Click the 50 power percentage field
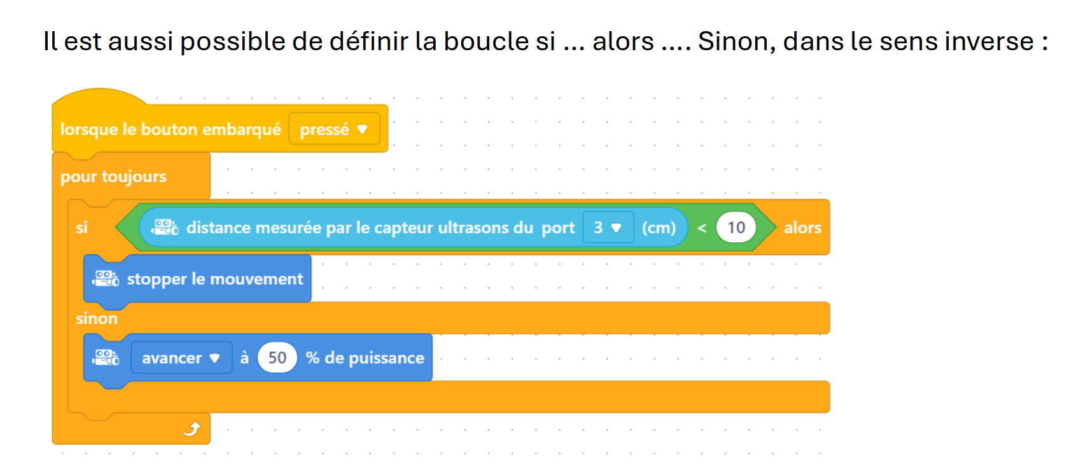This screenshot has height=464, width=1074. coord(277,358)
